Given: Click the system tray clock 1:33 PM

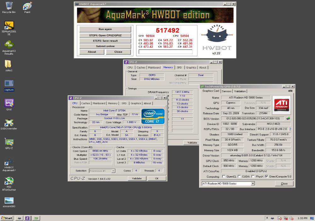Looking at the screenshot, I should click(302, 218).
